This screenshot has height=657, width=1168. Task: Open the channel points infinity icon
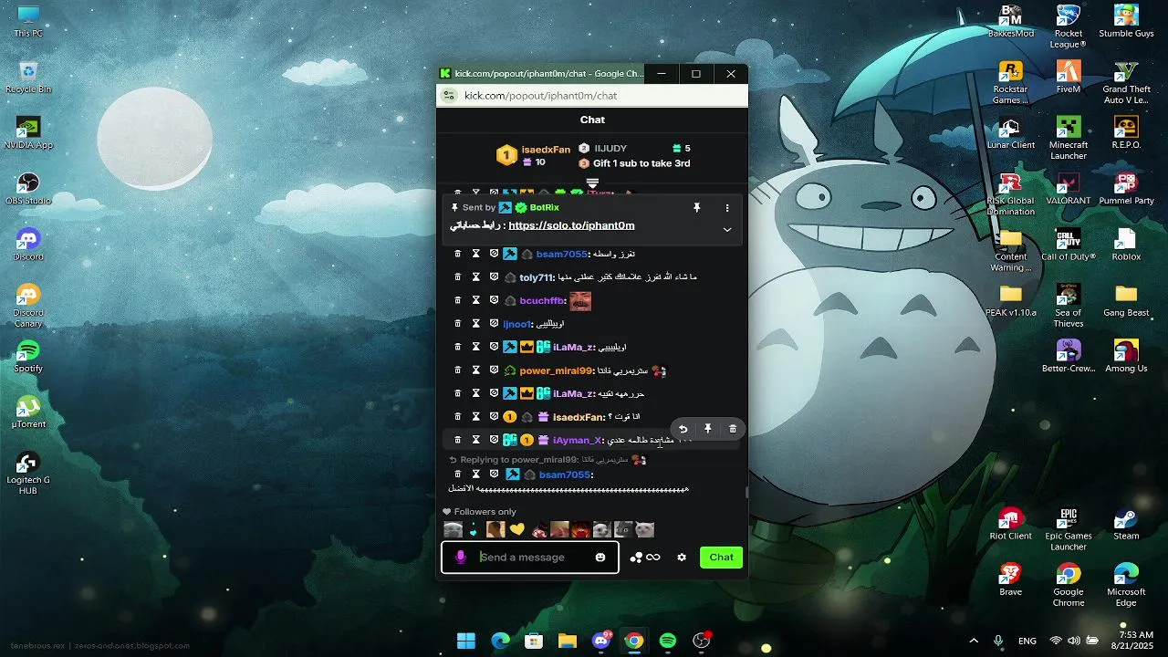[x=652, y=558]
